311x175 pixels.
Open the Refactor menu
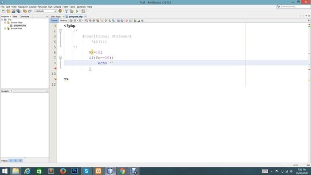click(x=42, y=7)
